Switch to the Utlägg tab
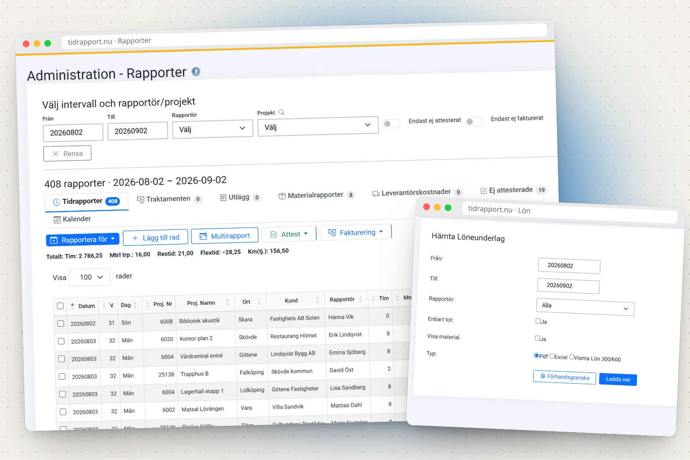Screen dimensions: 690x460 (x=240, y=197)
